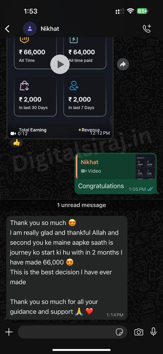Tap the battery indicator in status bar

pos(143,11)
